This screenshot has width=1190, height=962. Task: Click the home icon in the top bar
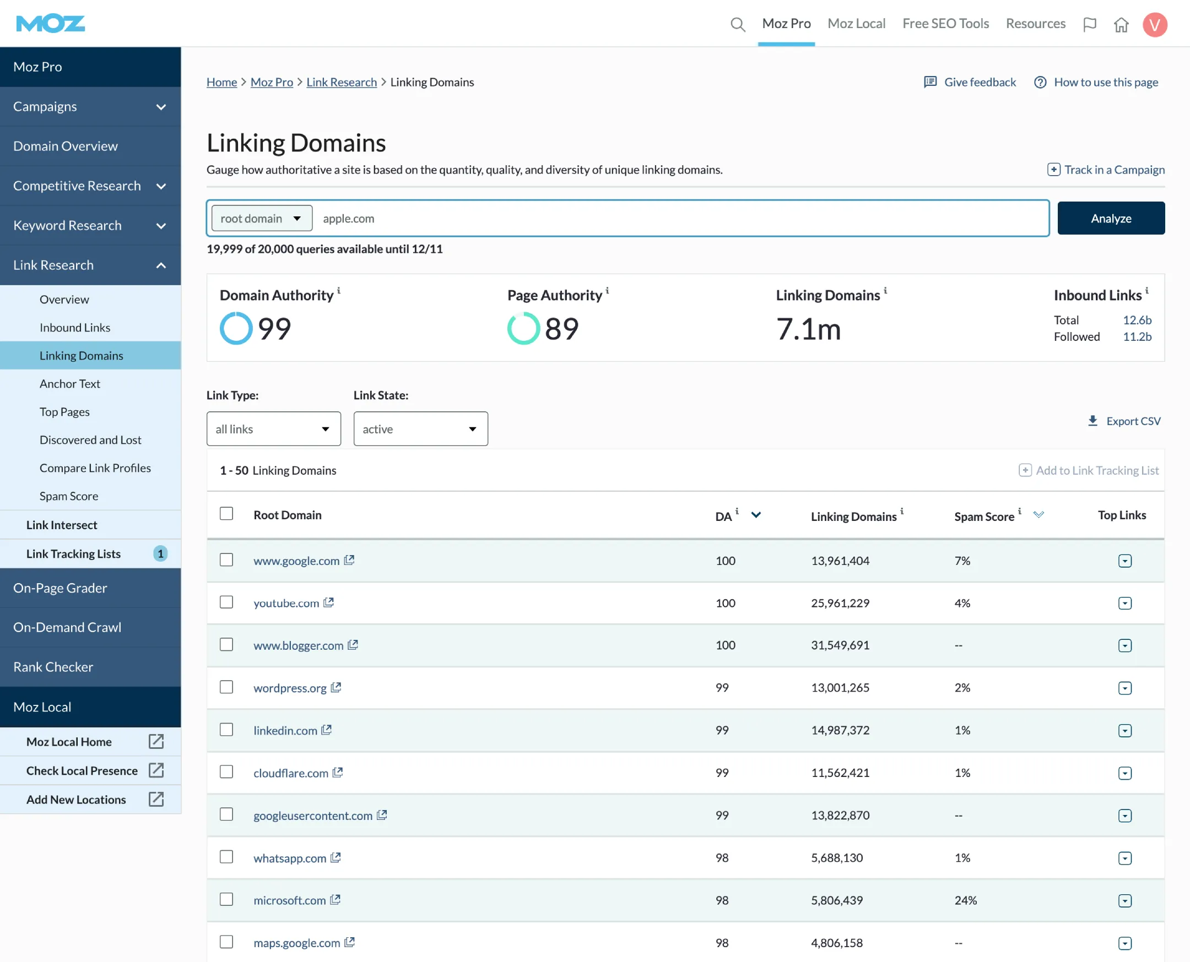tap(1121, 25)
